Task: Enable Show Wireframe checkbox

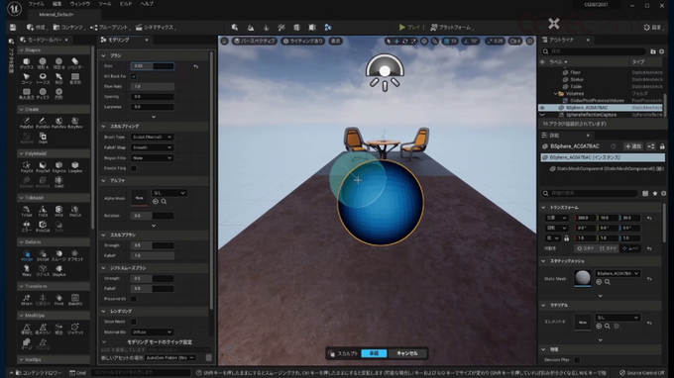Action: (134, 322)
